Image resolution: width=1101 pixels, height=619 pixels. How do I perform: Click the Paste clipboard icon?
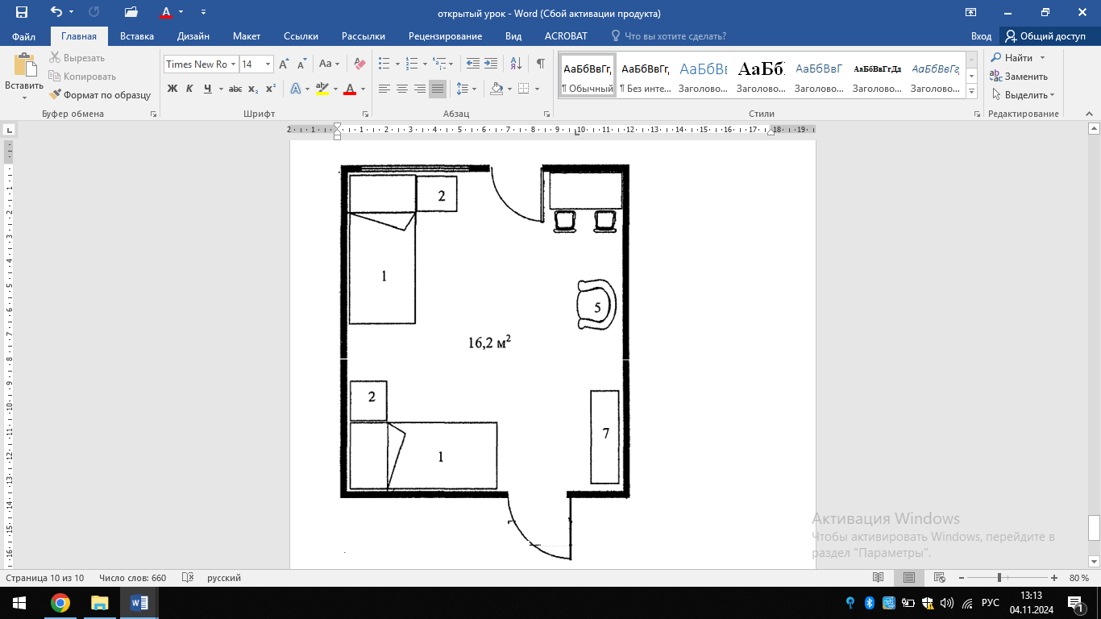(24, 65)
